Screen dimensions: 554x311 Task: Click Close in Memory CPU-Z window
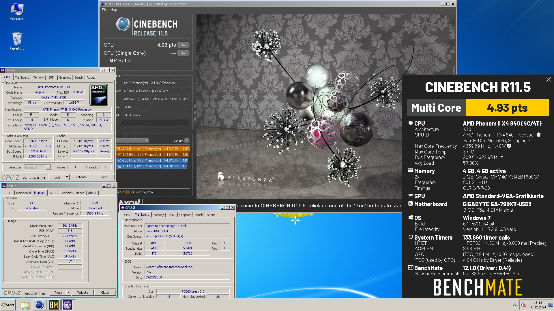tap(105, 293)
